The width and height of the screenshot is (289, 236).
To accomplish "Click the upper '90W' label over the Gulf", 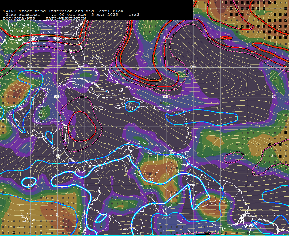I will [31, 67].
